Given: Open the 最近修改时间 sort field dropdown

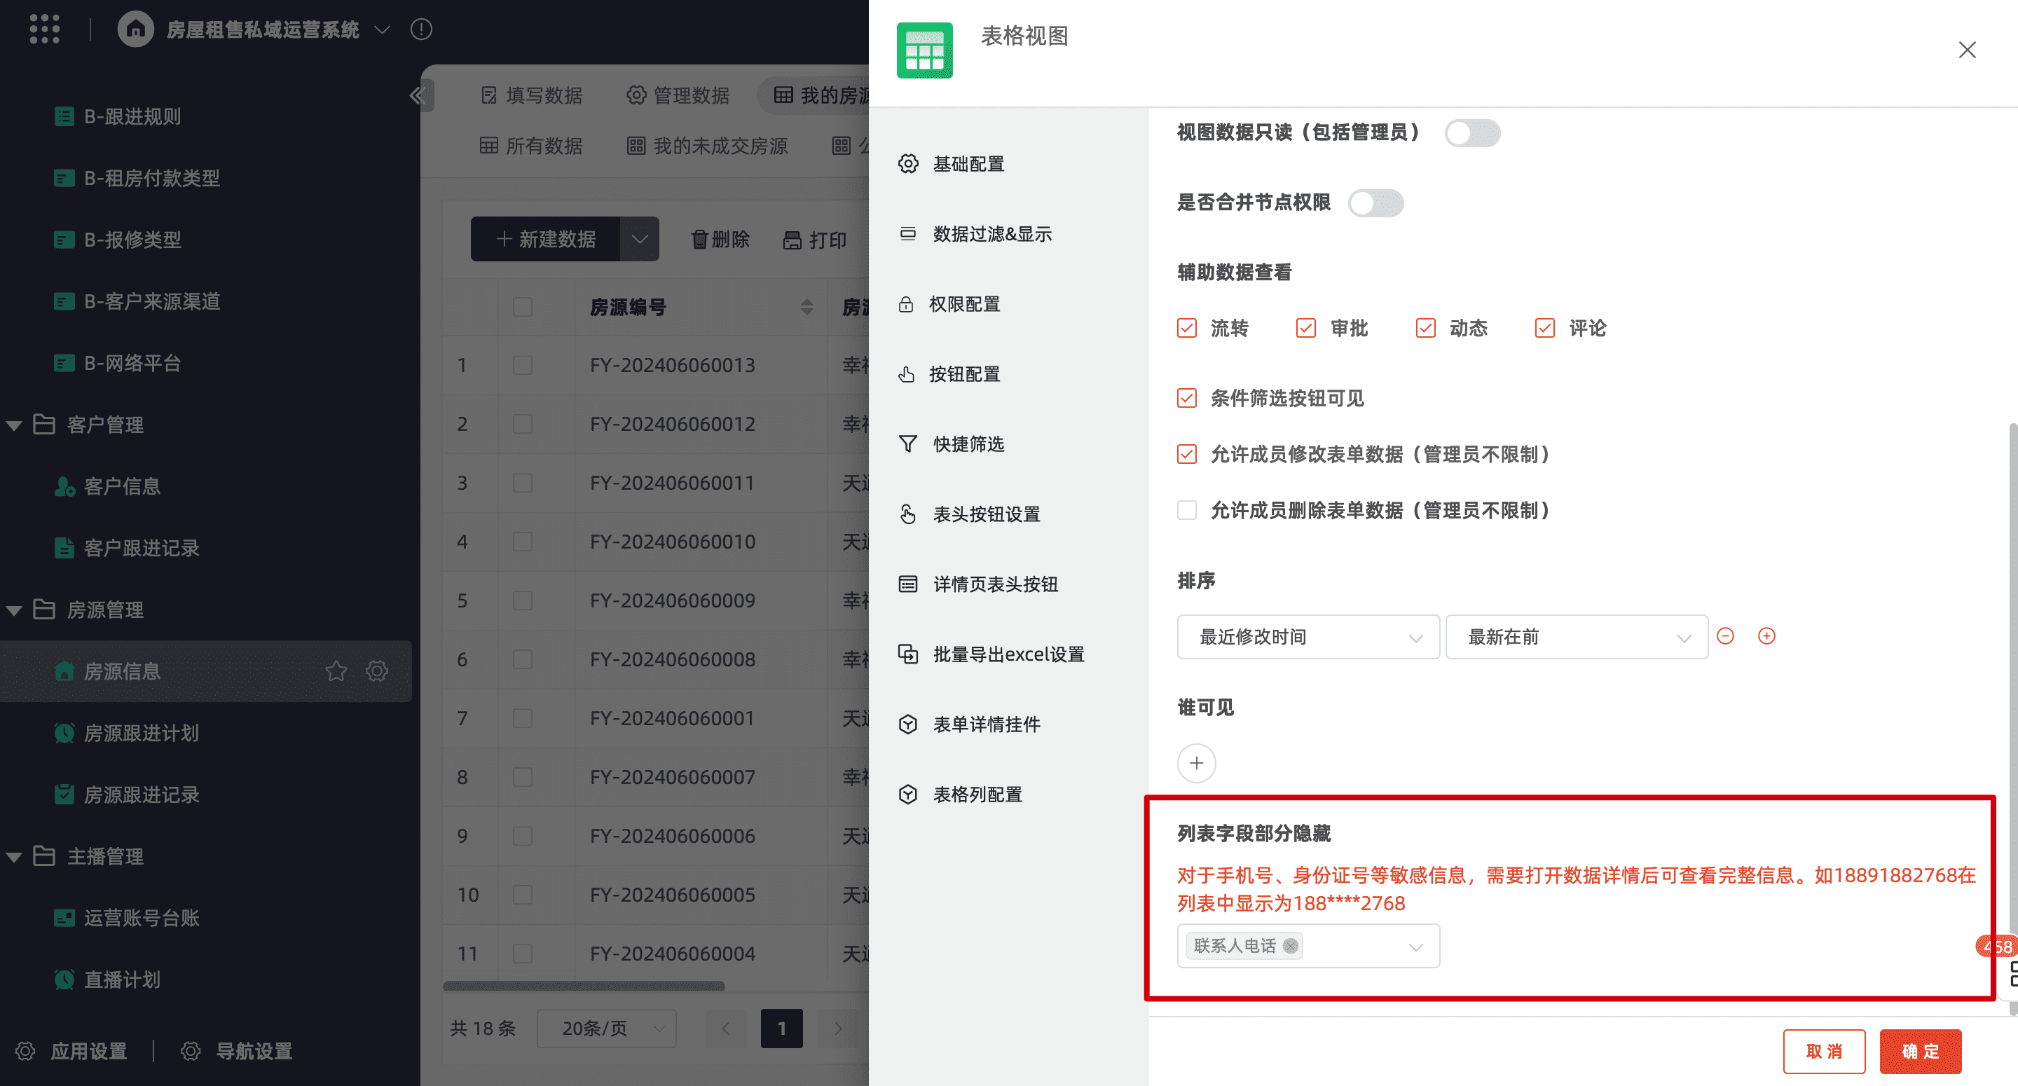Looking at the screenshot, I should (x=1307, y=637).
